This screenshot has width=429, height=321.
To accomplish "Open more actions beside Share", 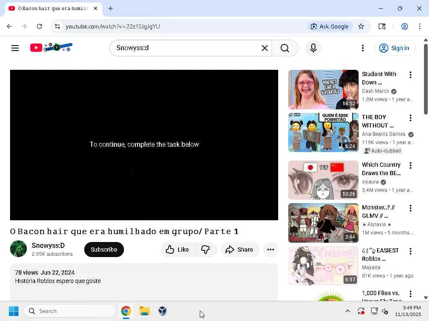I will (x=271, y=250).
